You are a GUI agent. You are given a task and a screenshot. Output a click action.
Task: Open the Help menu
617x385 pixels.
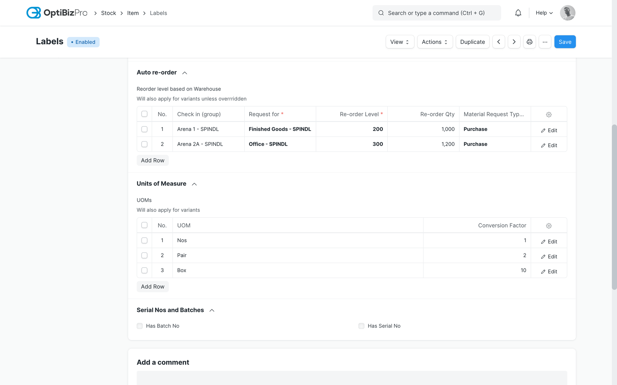544,13
